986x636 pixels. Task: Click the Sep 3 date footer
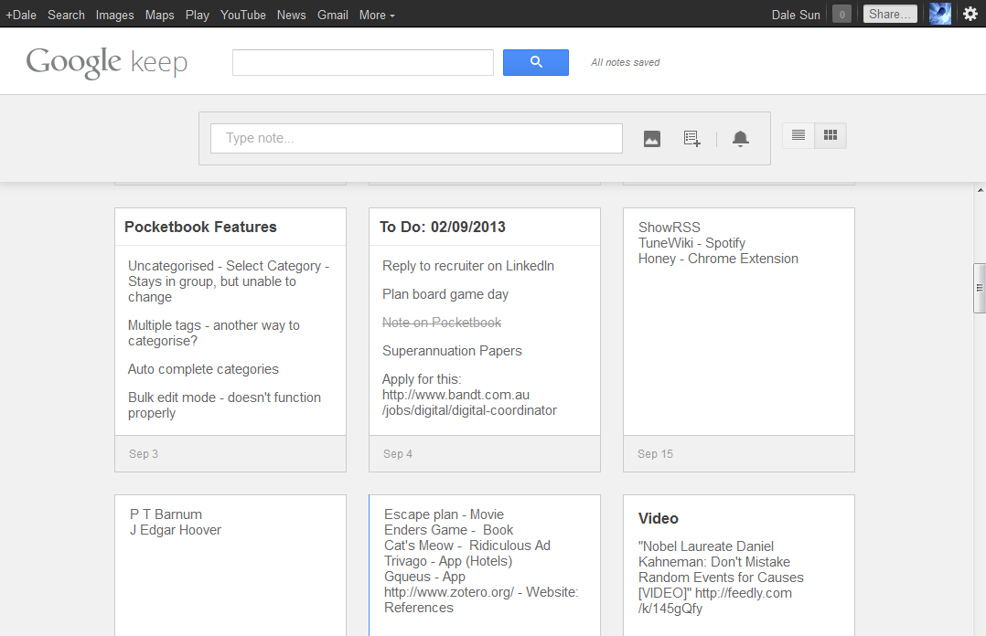(144, 454)
